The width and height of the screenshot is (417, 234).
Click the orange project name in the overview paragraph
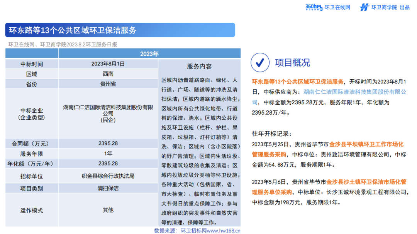tap(298, 82)
